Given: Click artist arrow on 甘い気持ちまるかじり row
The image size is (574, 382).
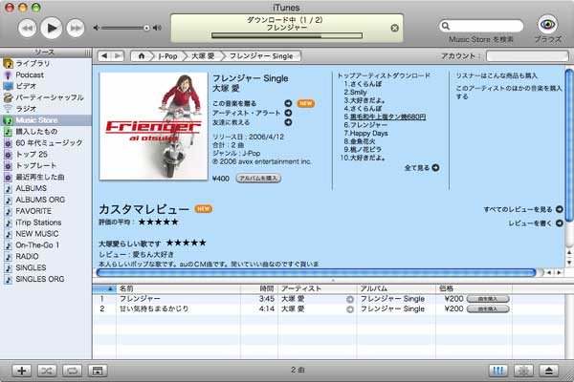Looking at the screenshot, I should pos(350,309).
